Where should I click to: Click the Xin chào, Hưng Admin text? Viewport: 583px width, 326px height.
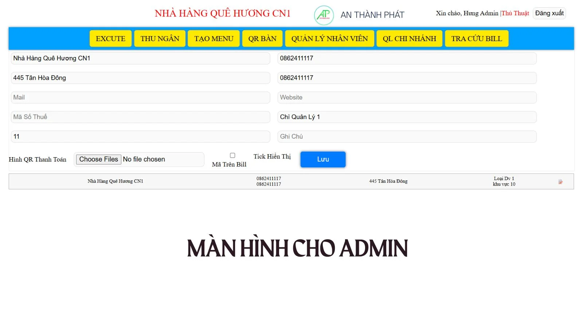click(467, 13)
